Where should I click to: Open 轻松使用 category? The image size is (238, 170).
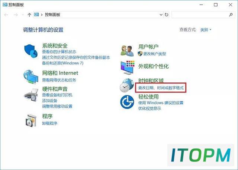coord(148,97)
